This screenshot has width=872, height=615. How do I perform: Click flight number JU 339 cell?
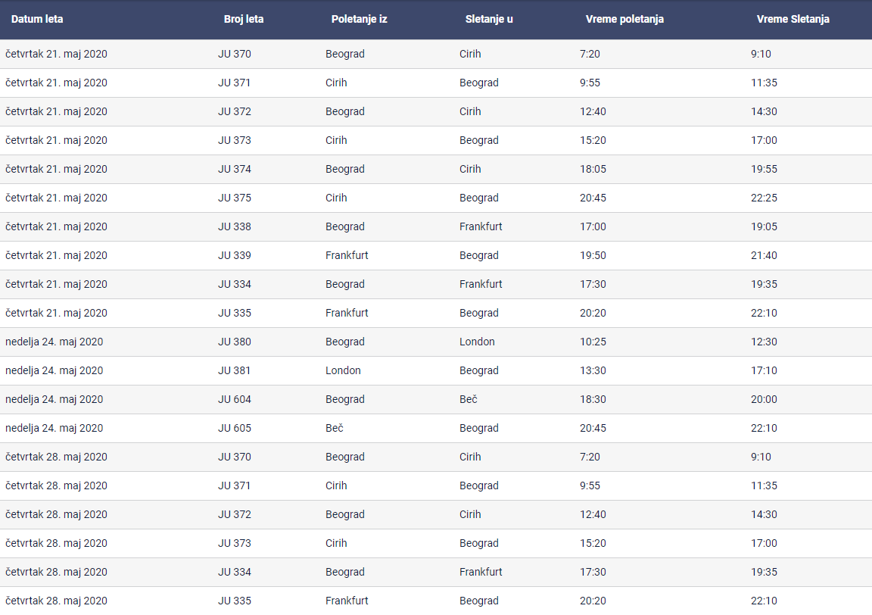[x=235, y=255]
